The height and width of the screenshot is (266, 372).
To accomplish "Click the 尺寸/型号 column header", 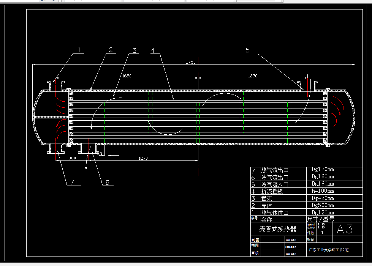I will (321, 219).
